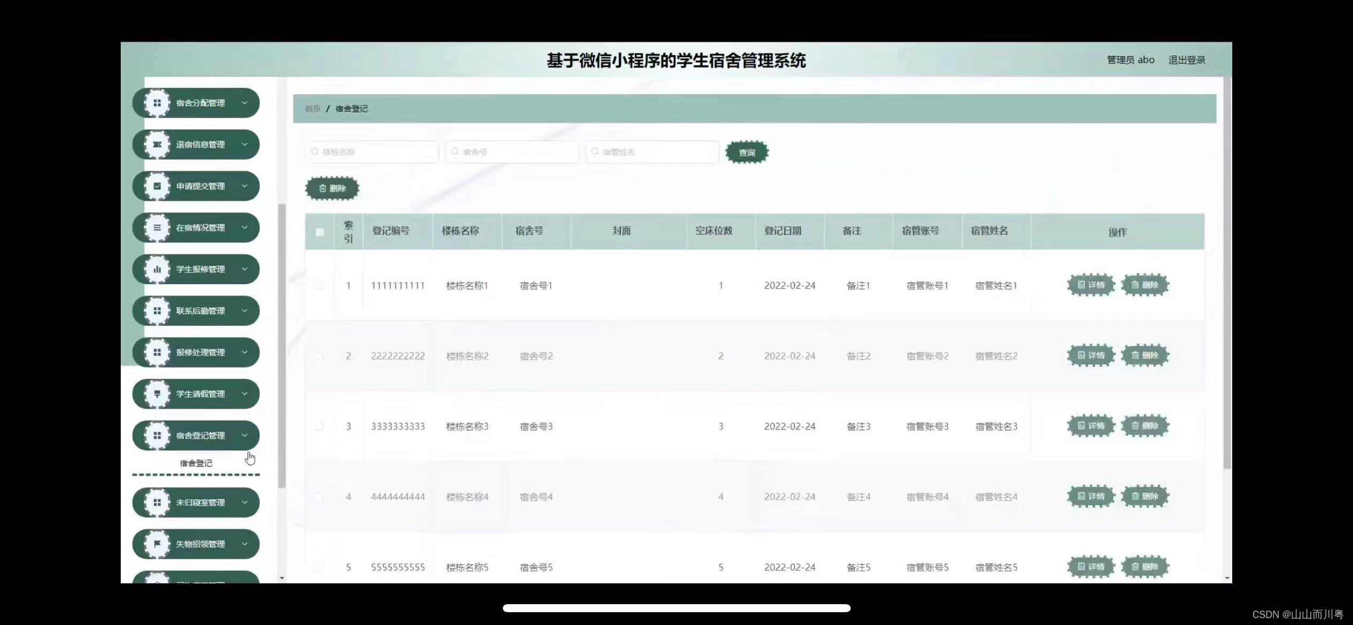This screenshot has width=1353, height=625.
Task: Open 学生报修管理 menu
Action: pyautogui.click(x=196, y=269)
